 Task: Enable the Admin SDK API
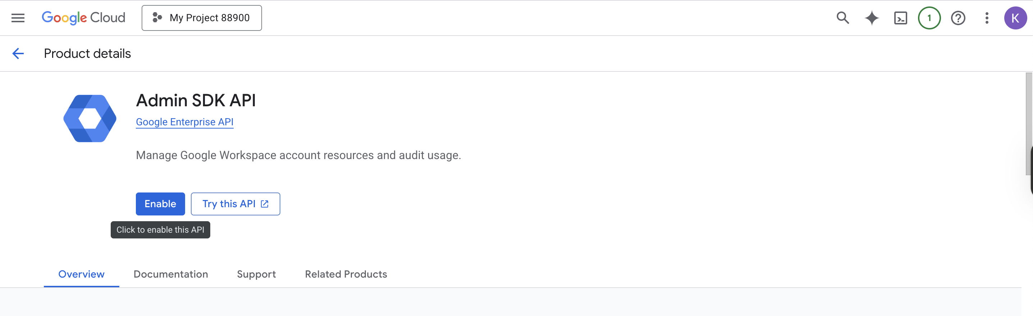tap(160, 204)
